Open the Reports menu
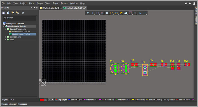This screenshot has height=107, width=198. point(64,3)
